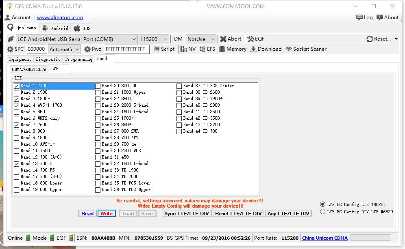
Task: Click the SPC gear icon
Action: point(10,49)
